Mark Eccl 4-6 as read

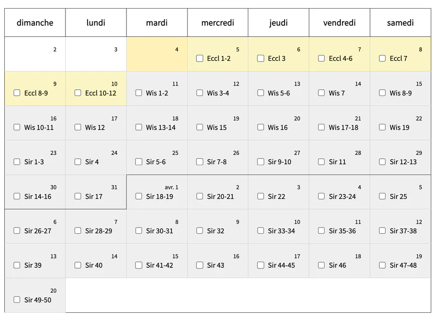pyautogui.click(x=322, y=59)
